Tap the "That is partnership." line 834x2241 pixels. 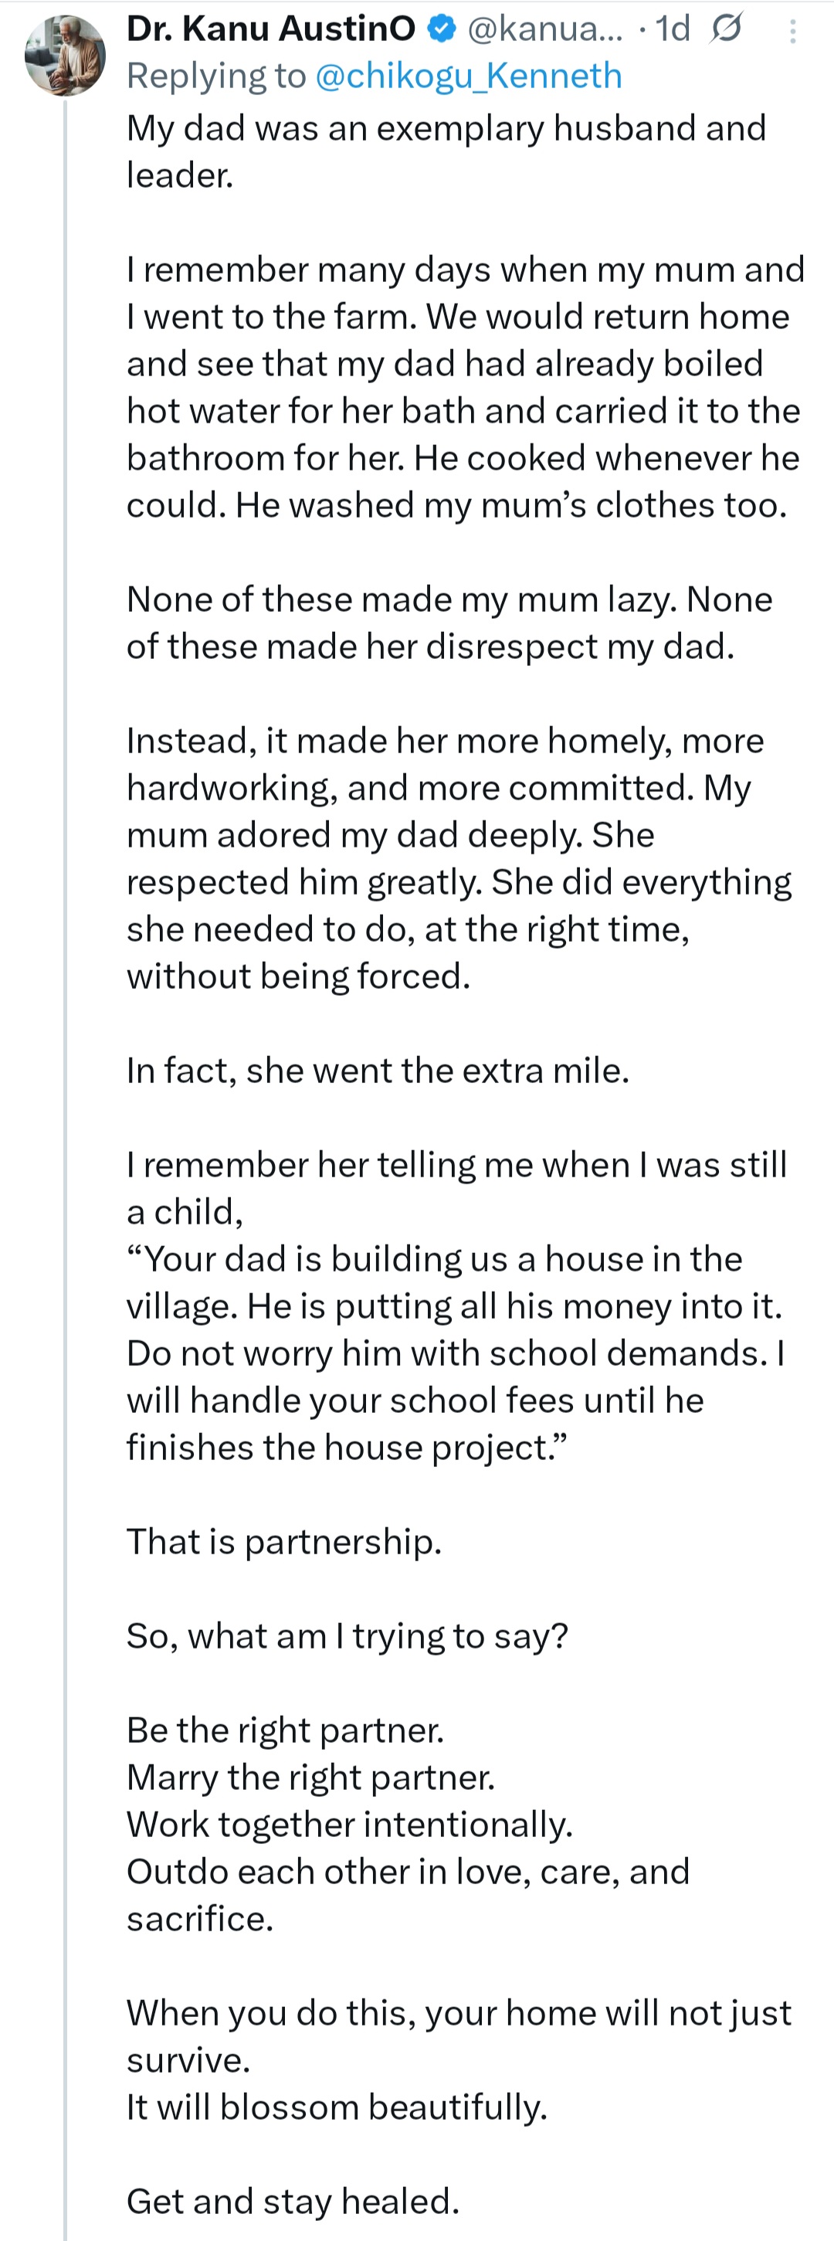284,1542
